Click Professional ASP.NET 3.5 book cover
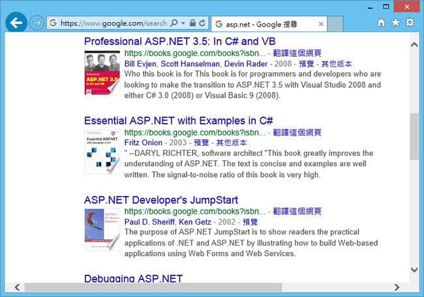Image resolution: width=424 pixels, height=297 pixels. (102, 73)
